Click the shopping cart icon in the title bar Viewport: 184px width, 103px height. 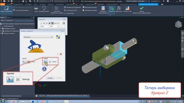pos(164,1)
